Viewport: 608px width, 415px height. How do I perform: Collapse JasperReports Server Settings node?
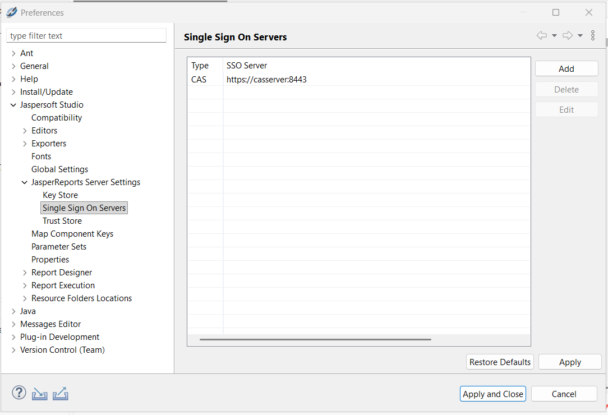point(25,182)
